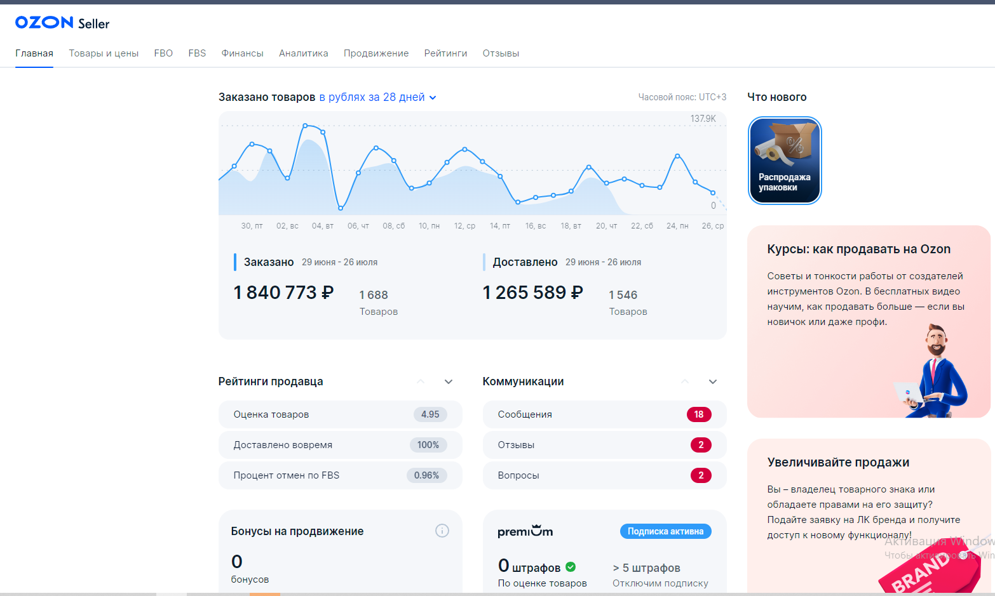Click the Заказано date range 29 июня - 26 июля
The height and width of the screenshot is (596, 995).
[339, 262]
